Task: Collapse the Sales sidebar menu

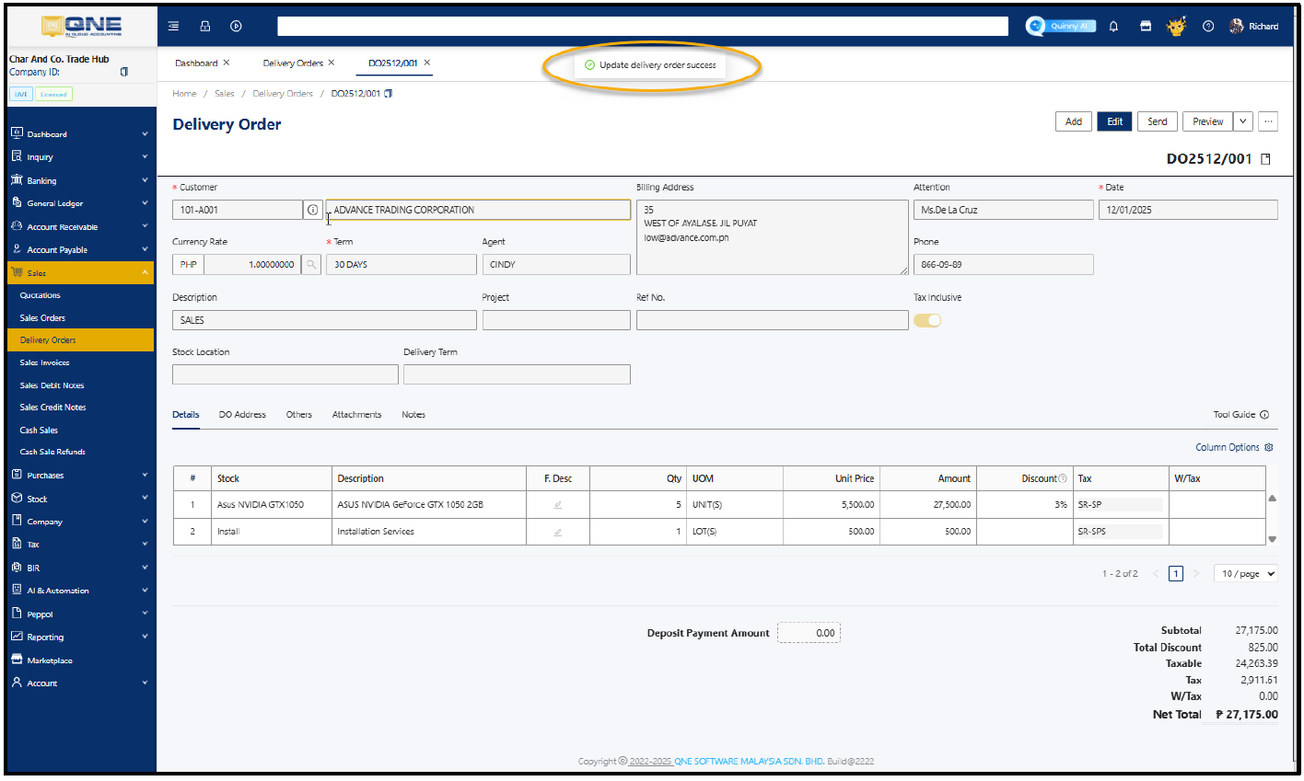Action: coord(80,273)
